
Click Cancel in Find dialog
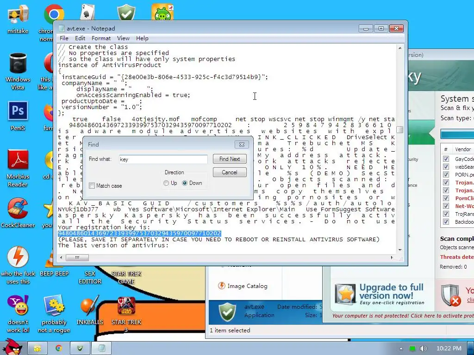230,172
